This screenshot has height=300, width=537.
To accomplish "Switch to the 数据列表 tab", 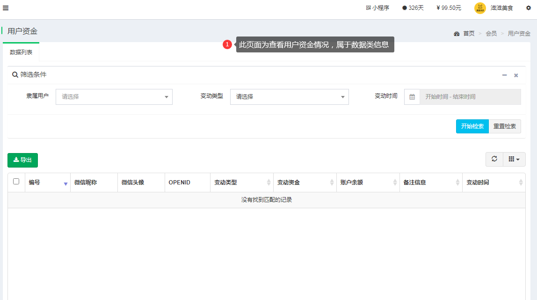I will 21,52.
